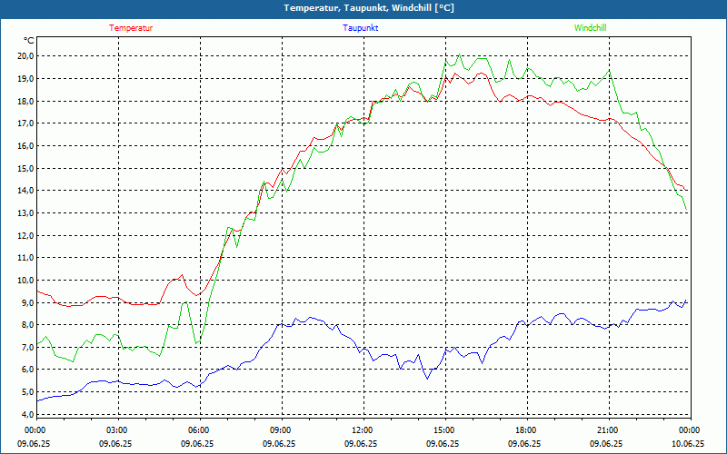Click the '10,0' y-axis value
727x454 pixels.
(25, 281)
